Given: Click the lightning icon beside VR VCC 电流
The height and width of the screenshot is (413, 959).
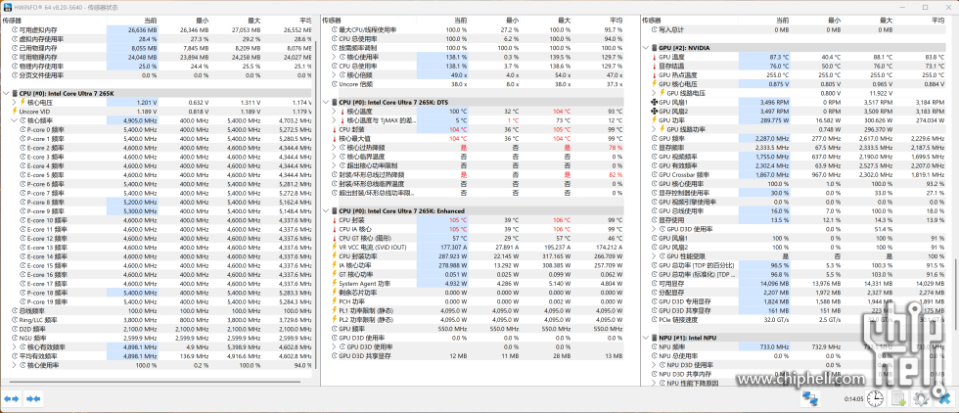Looking at the screenshot, I should [335, 248].
